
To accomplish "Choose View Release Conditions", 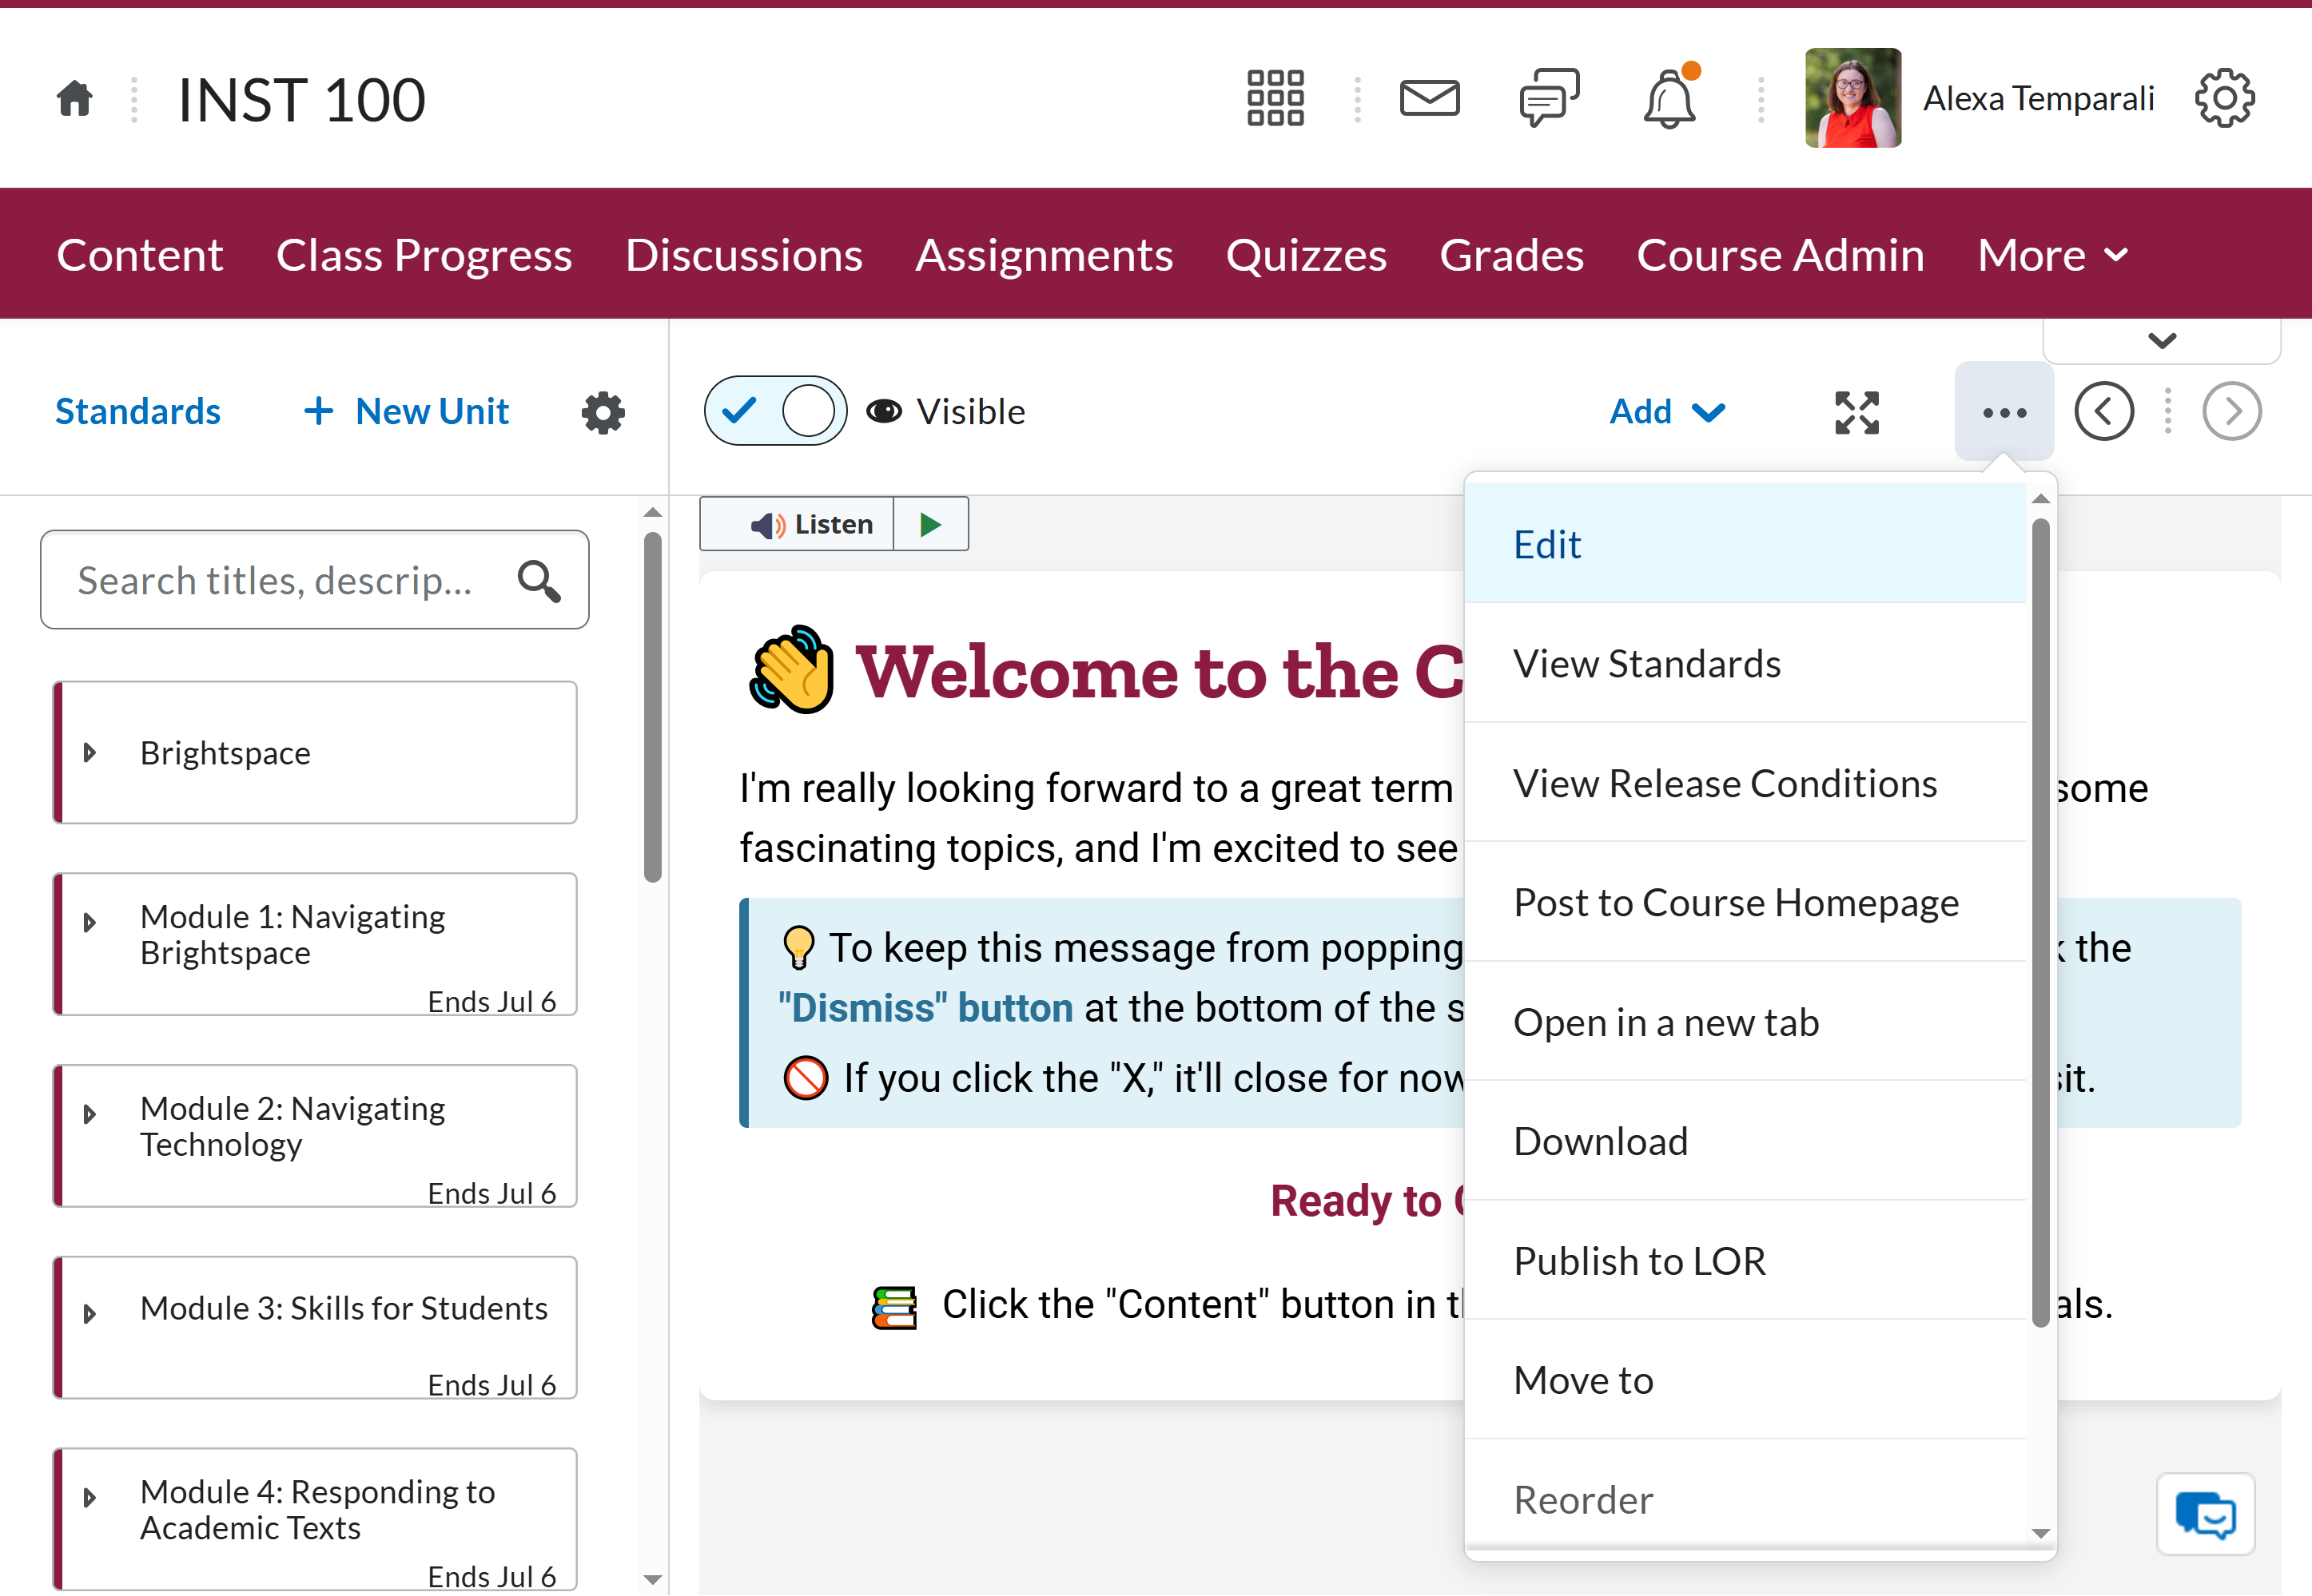I will tap(1745, 783).
